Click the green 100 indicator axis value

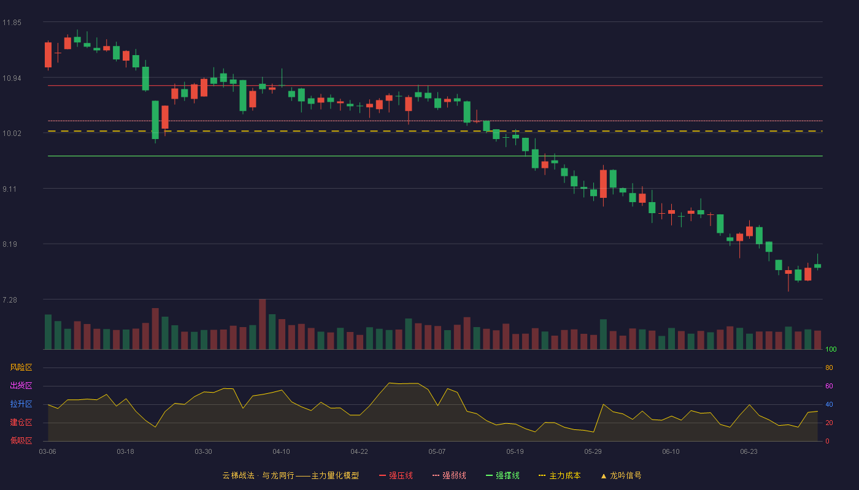pos(831,350)
